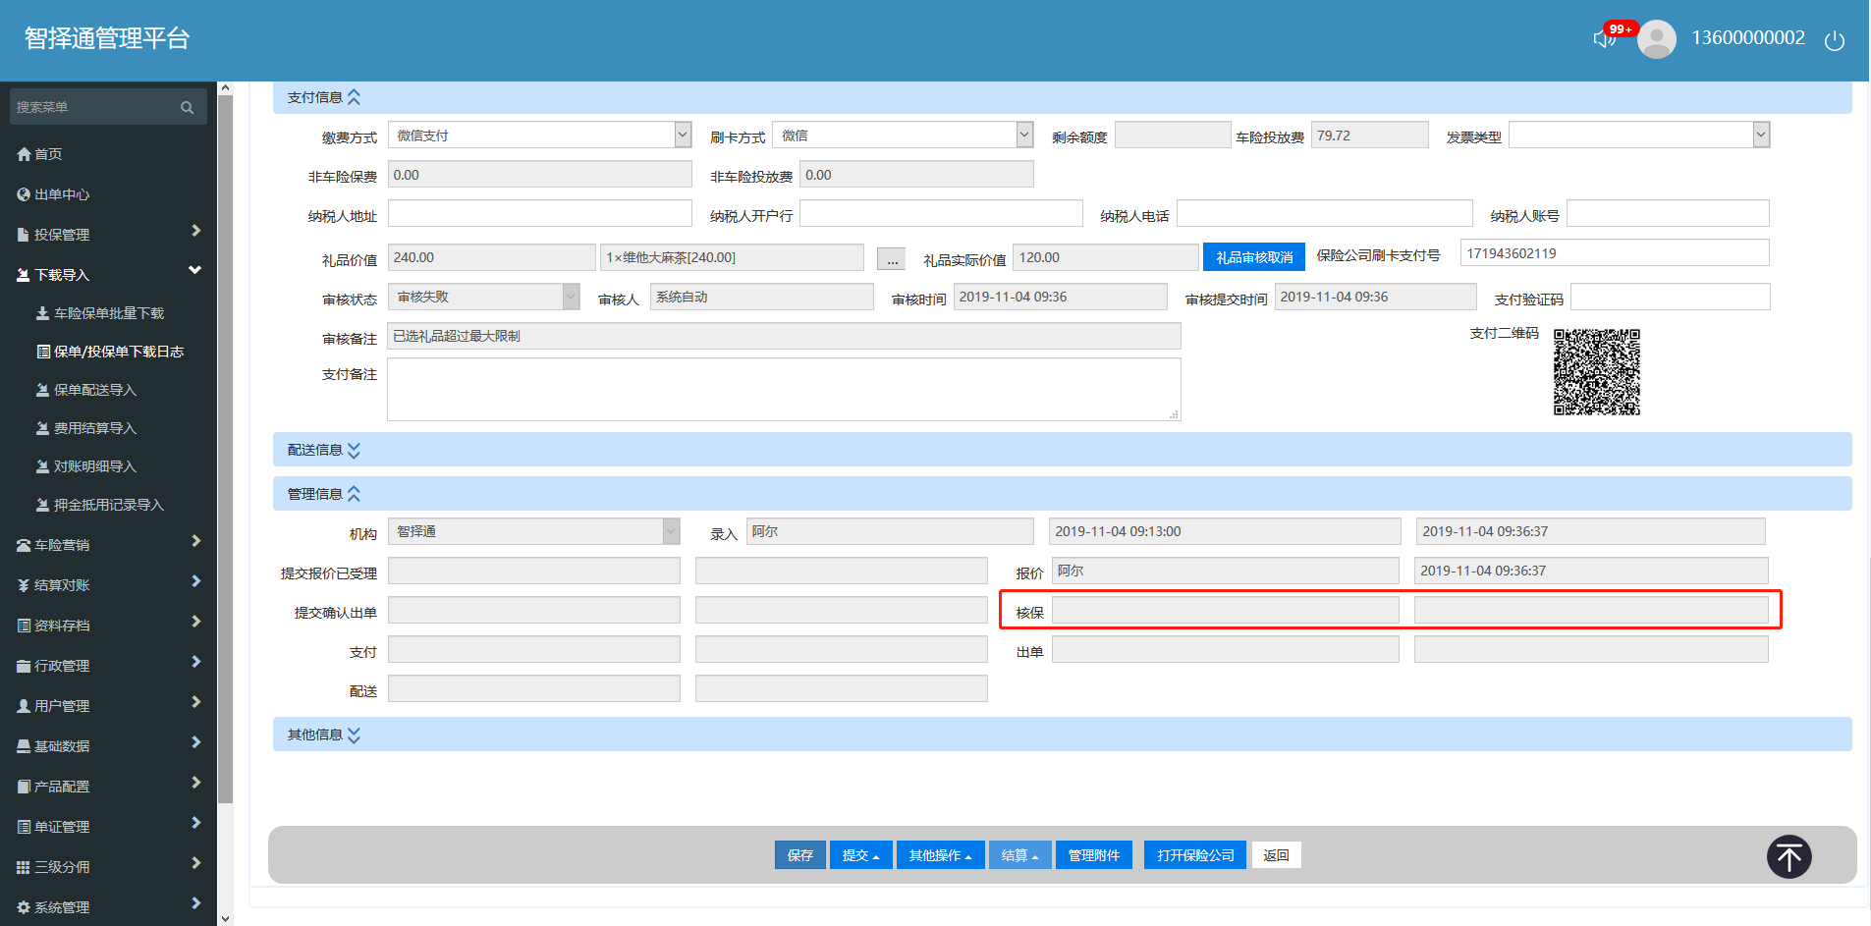Open 出单中心 from the sidebar
The height and width of the screenshot is (926, 1871).
pos(61,194)
